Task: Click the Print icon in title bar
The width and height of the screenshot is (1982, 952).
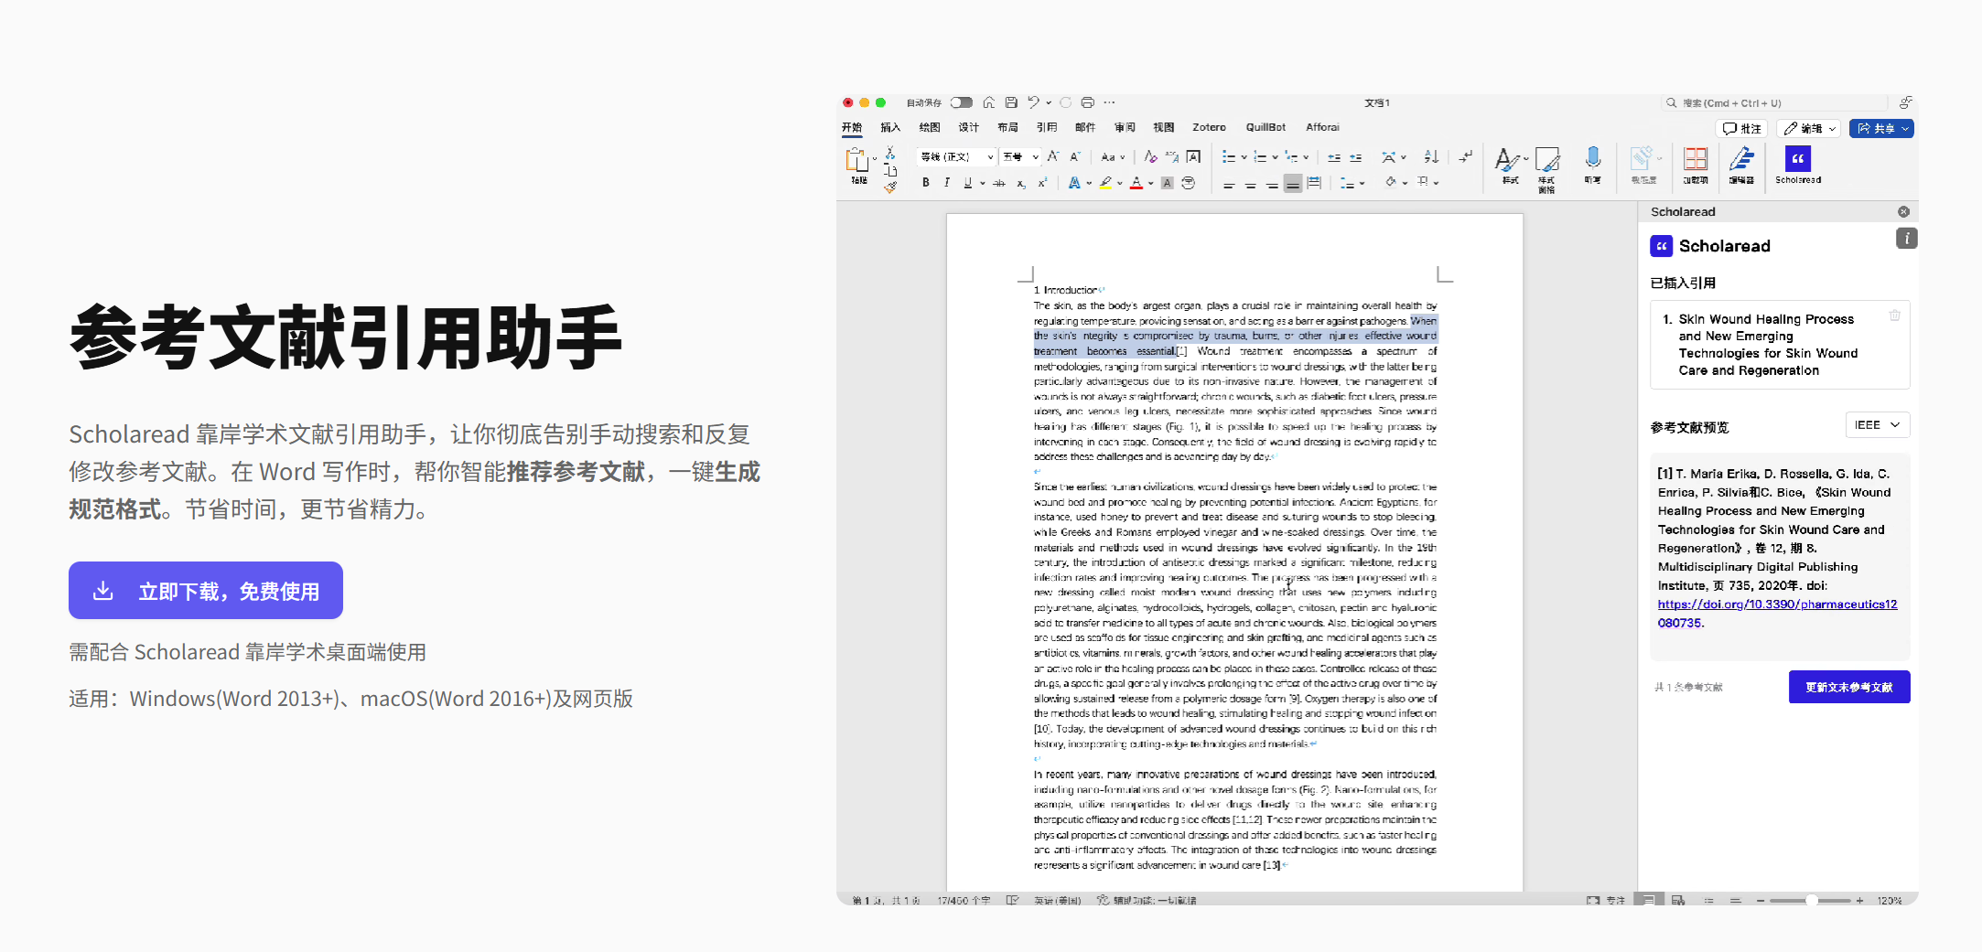Action: coord(1087,102)
